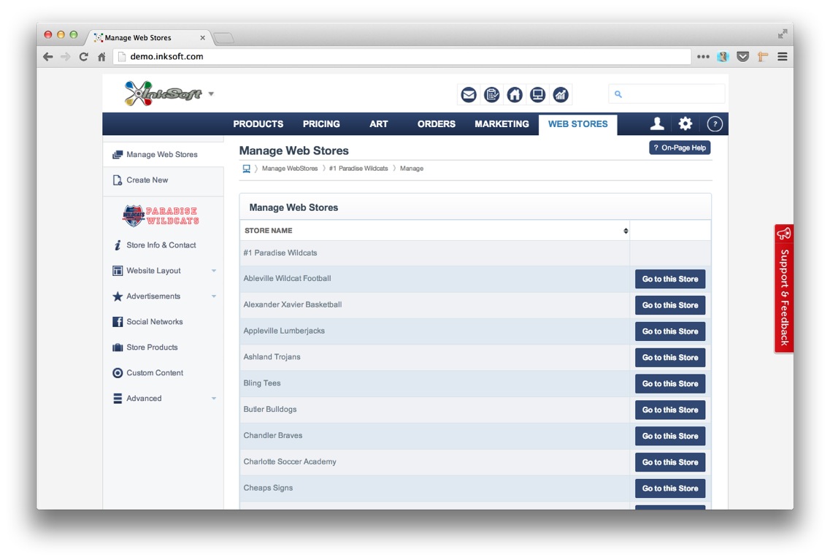
Task: Click the browser address bar
Action: [402, 57]
